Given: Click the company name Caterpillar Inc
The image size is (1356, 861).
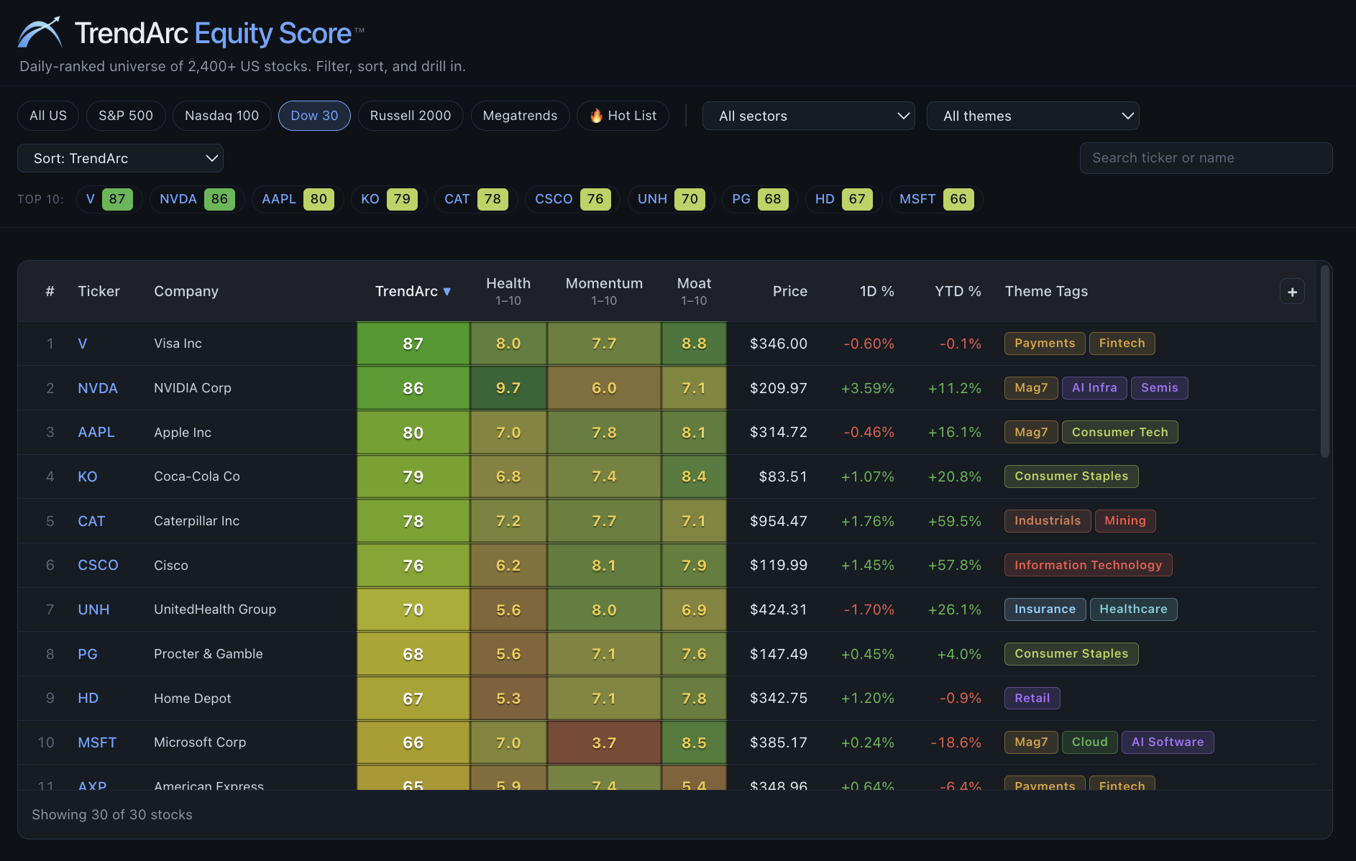Looking at the screenshot, I should 197,521.
